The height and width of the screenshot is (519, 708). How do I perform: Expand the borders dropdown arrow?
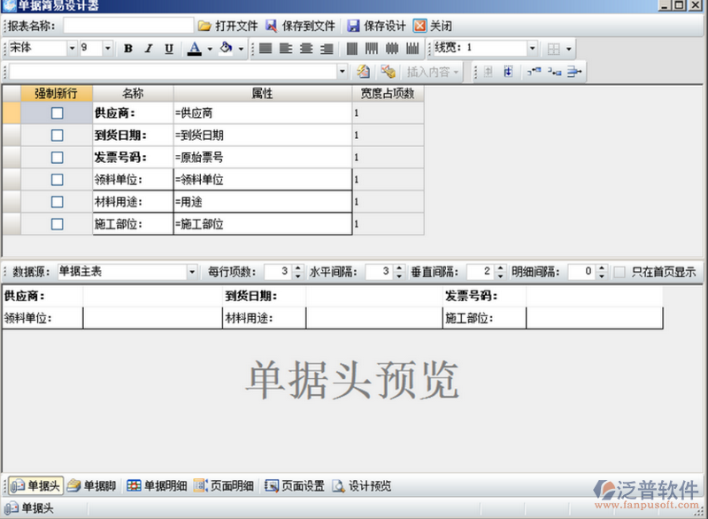coord(569,49)
